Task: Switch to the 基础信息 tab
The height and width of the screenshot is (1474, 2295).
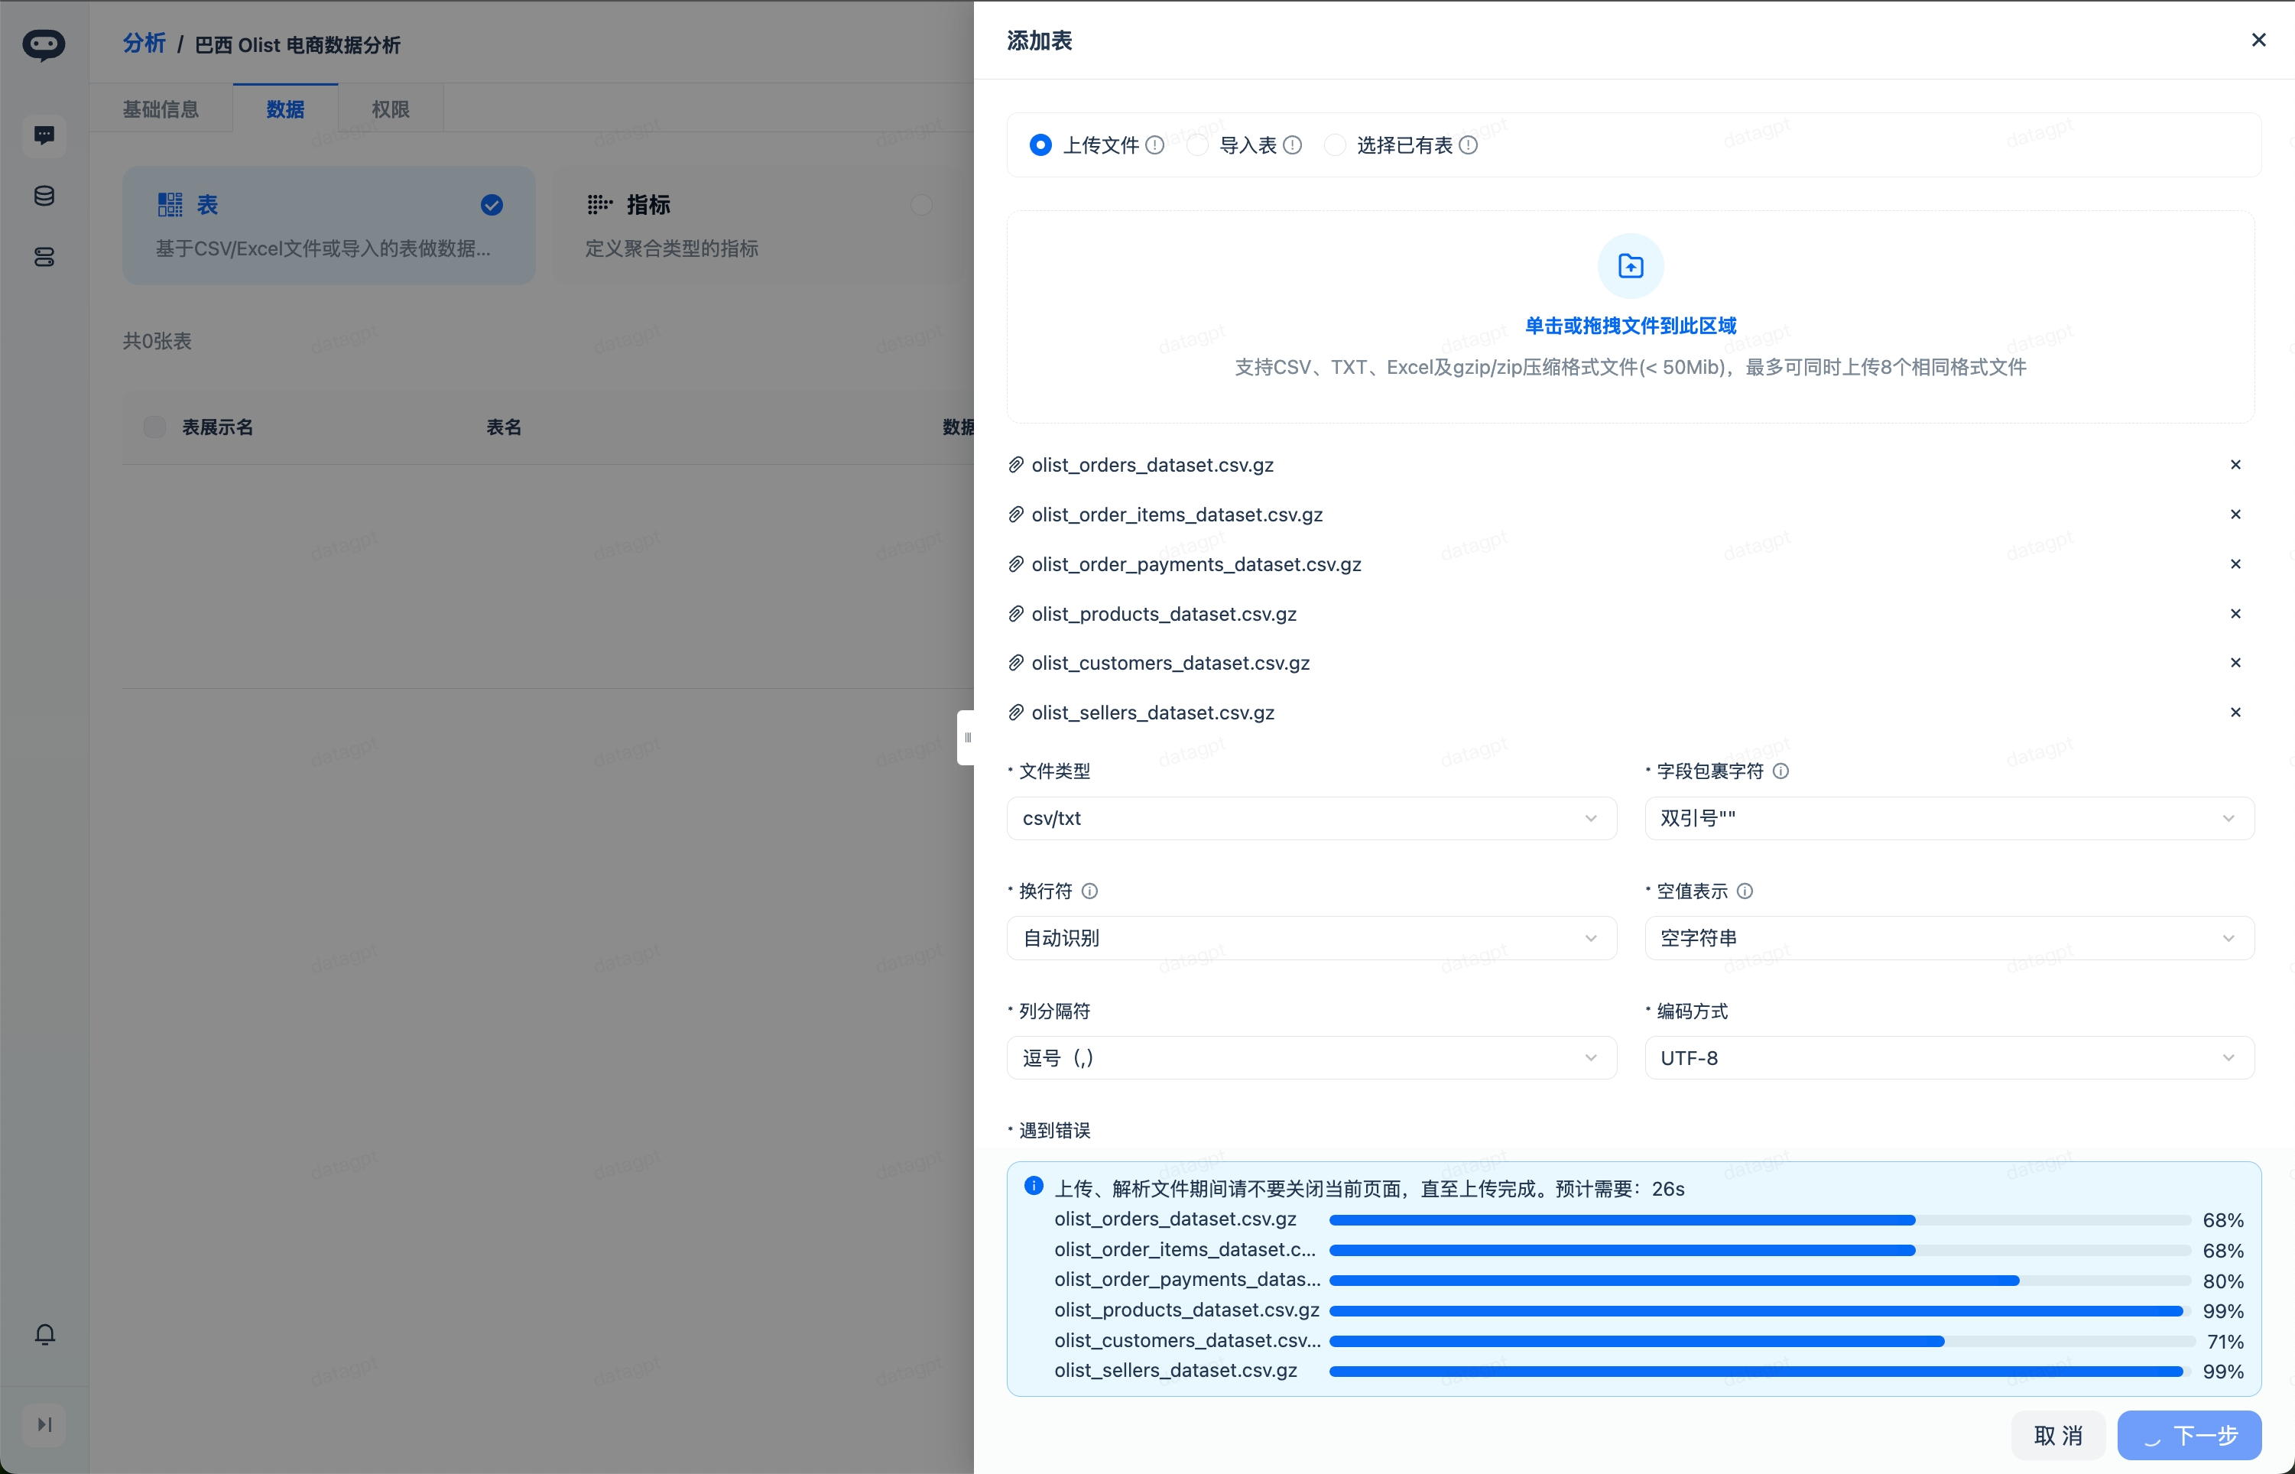Action: pyautogui.click(x=161, y=109)
